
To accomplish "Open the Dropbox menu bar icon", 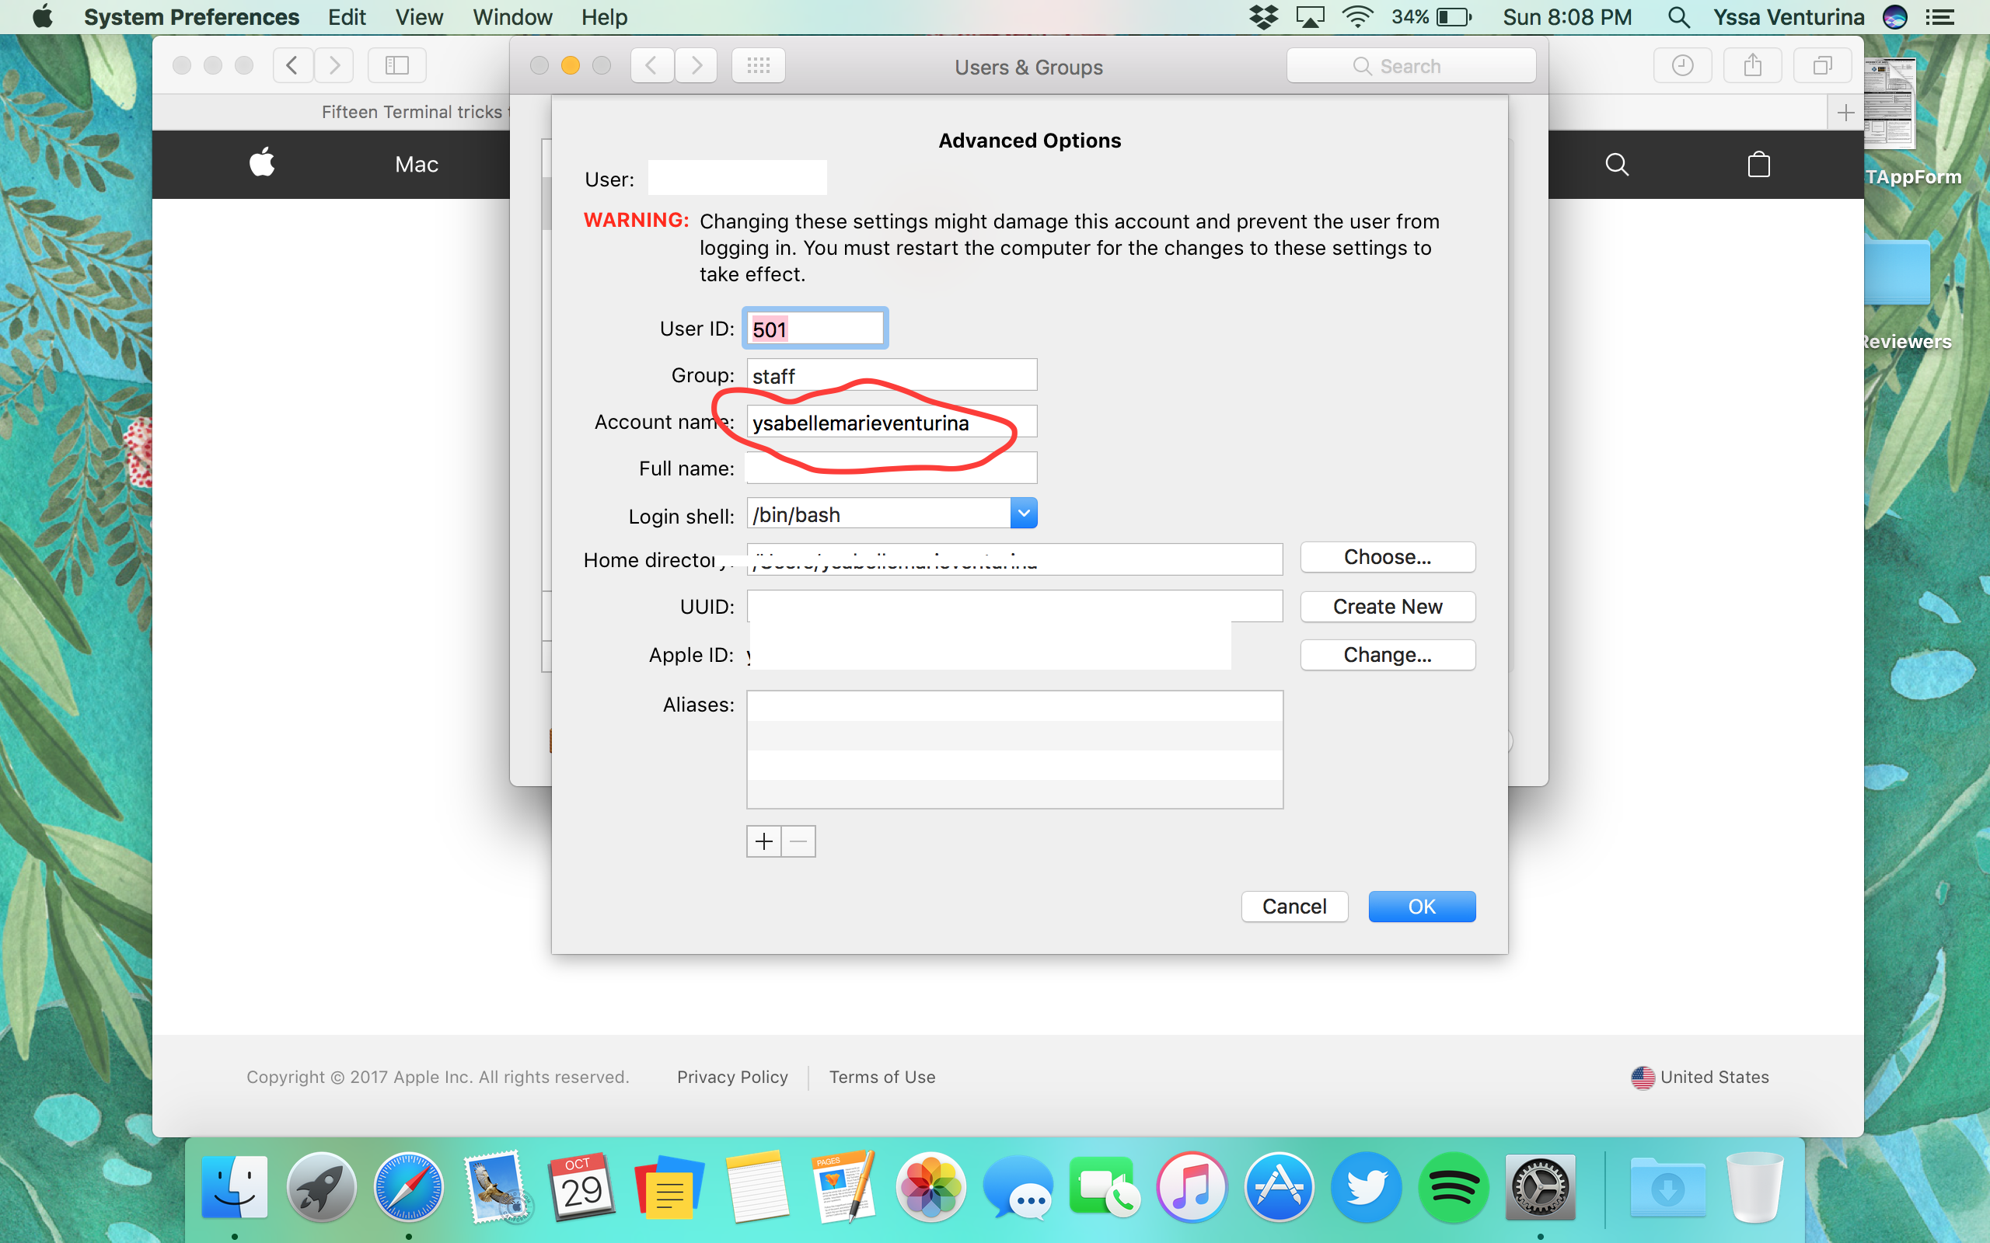I will pyautogui.click(x=1263, y=17).
